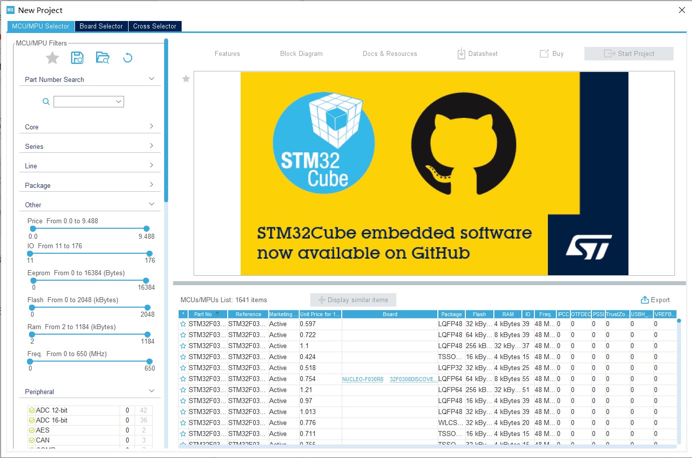This screenshot has width=692, height=458.
Task: Click the IO maximum slider handle
Action: tap(149, 254)
